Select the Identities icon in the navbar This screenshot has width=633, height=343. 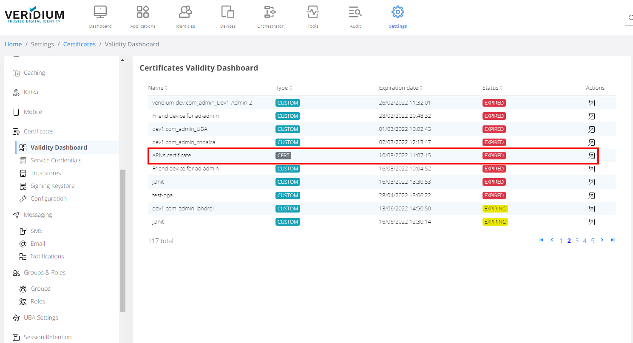[185, 16]
